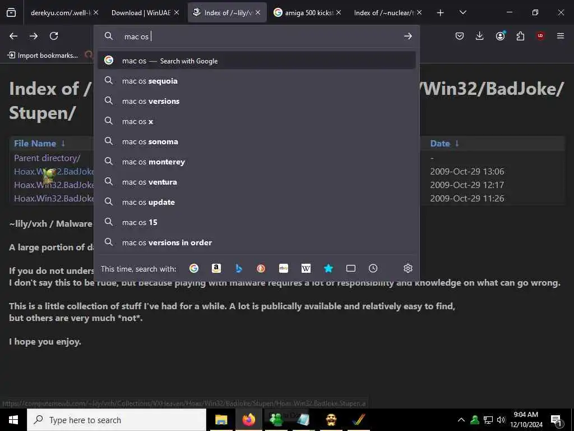The height and width of the screenshot is (431, 574).
Task: Sort the listing by Date arrow
Action: (x=457, y=143)
